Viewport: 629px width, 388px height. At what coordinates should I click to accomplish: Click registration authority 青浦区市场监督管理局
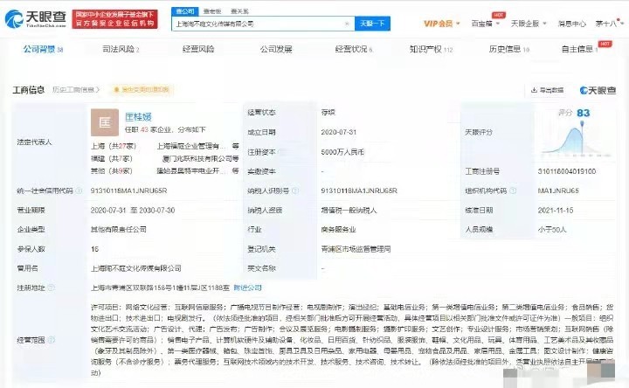tap(356, 249)
